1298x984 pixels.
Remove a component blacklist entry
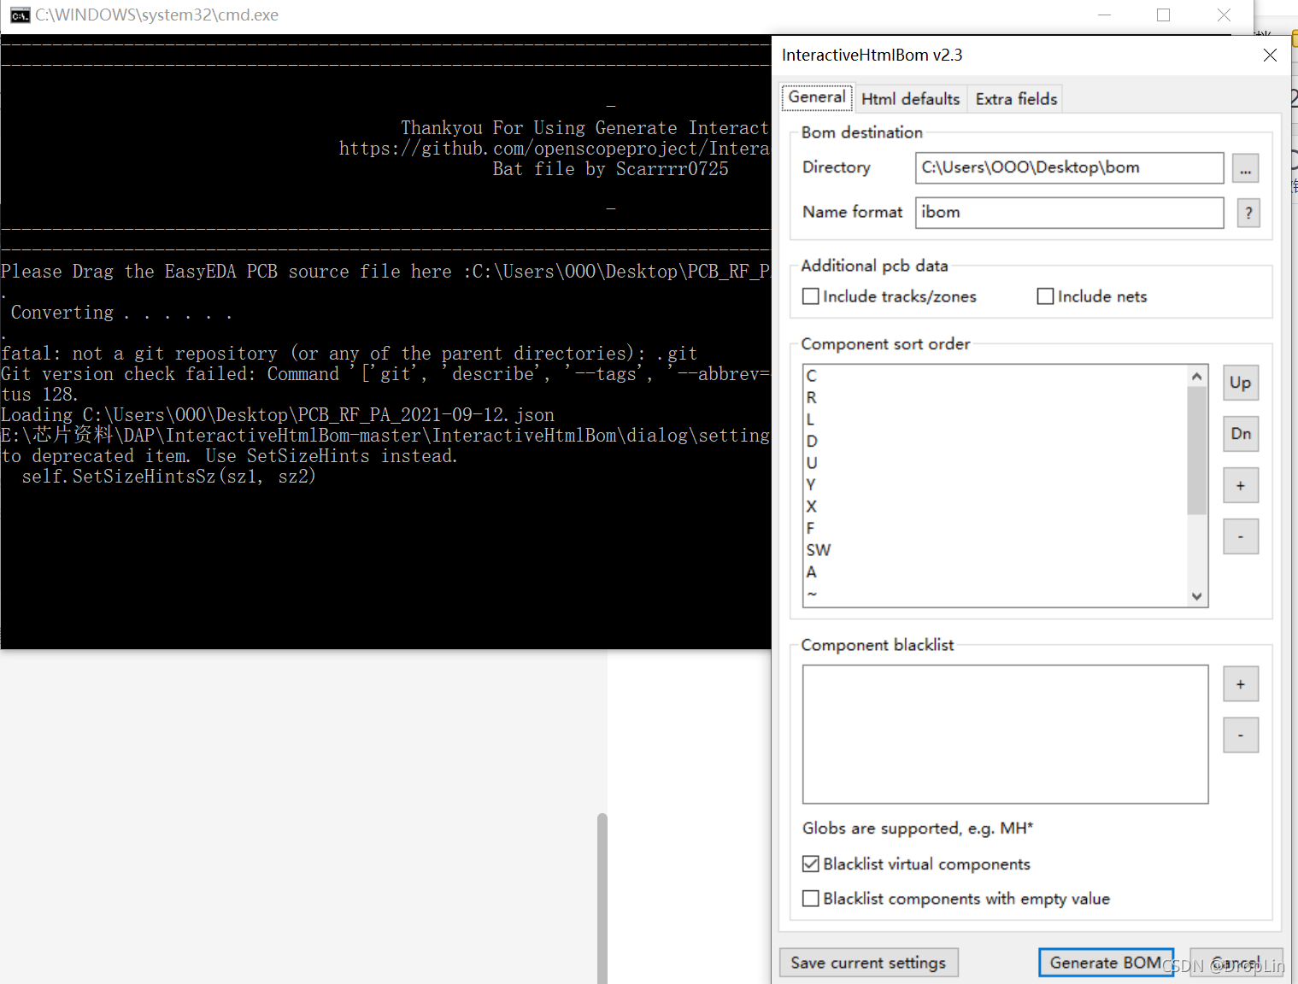click(1241, 735)
